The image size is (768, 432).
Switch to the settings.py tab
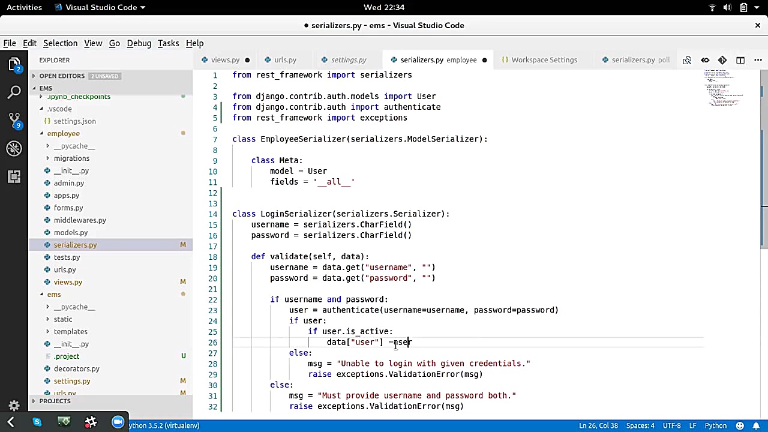point(348,59)
